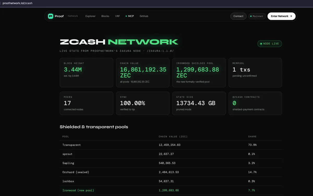
Task: Select the Orchard (sealed) row name
Action: tap(76, 172)
